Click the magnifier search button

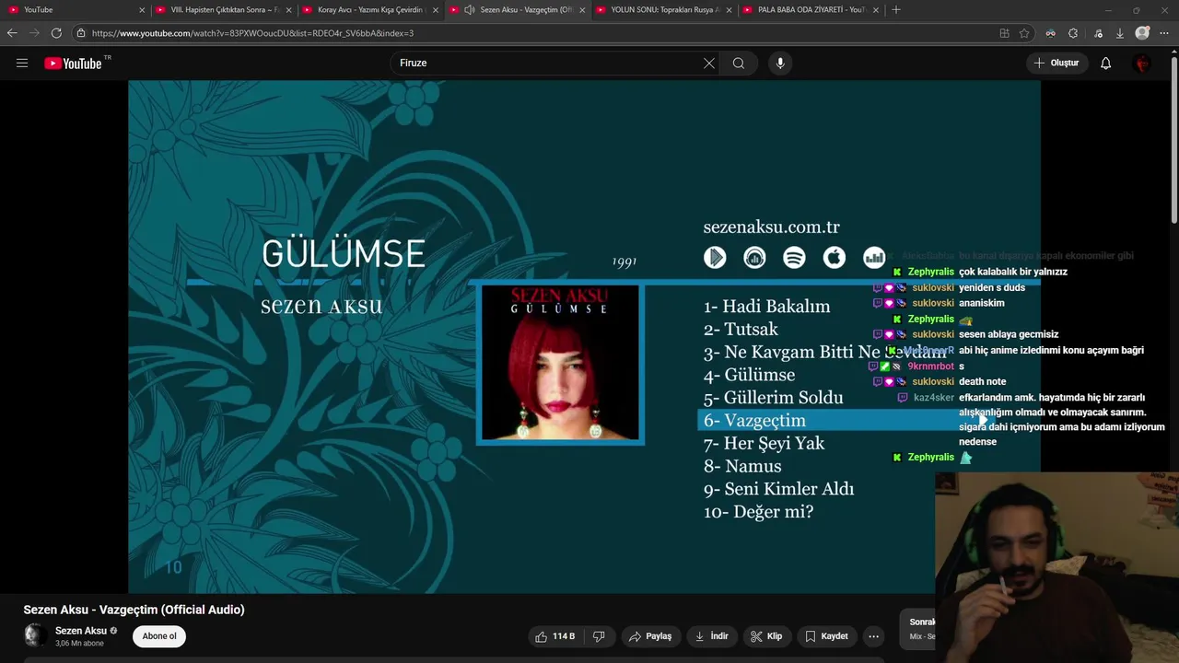(x=739, y=63)
